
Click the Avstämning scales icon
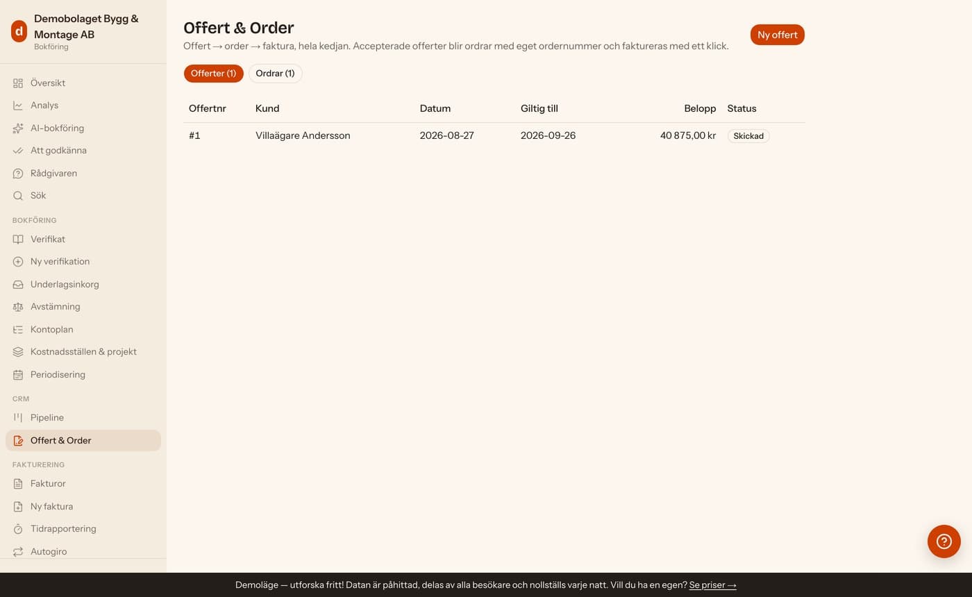tap(18, 307)
